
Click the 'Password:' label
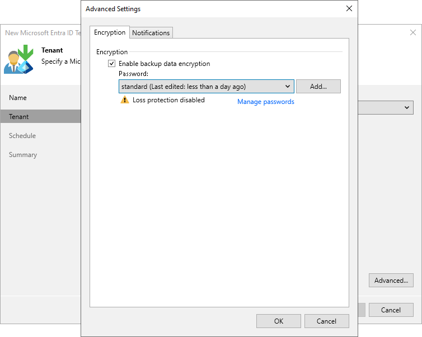134,74
